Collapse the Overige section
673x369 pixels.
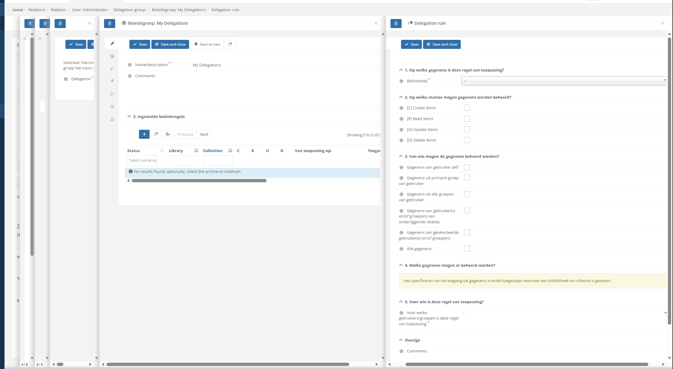(401, 340)
